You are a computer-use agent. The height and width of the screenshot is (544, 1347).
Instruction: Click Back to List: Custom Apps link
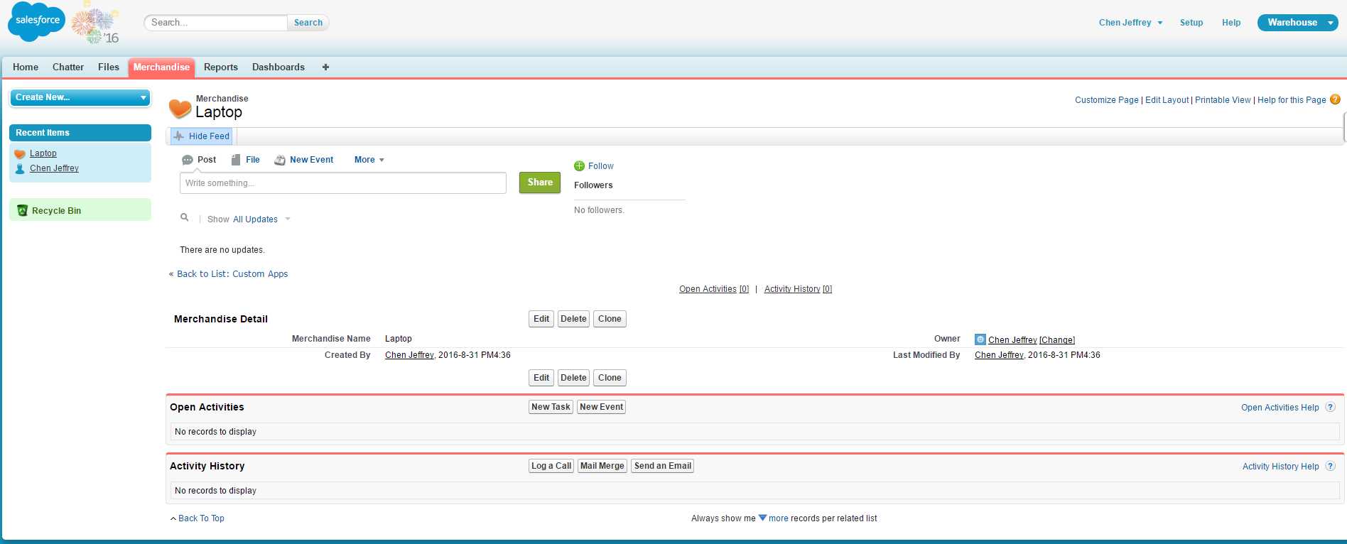click(x=232, y=274)
